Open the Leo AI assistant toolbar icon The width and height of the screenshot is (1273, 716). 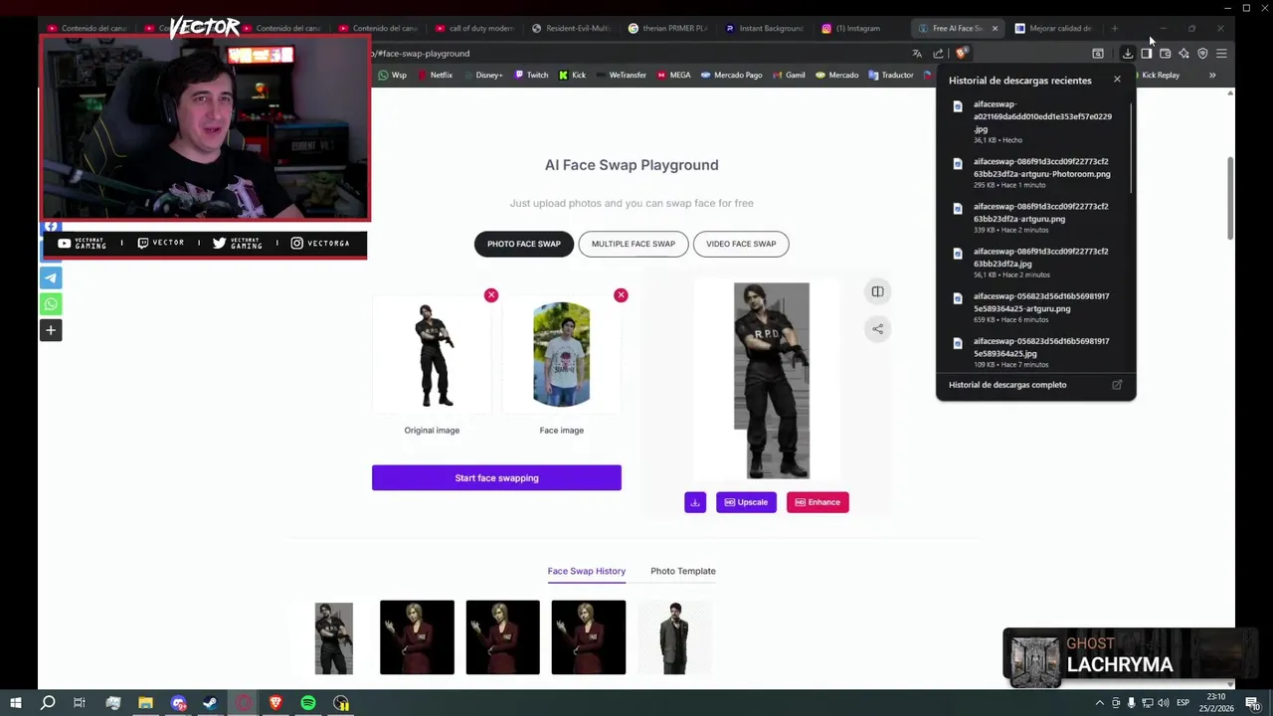pos(1183,54)
